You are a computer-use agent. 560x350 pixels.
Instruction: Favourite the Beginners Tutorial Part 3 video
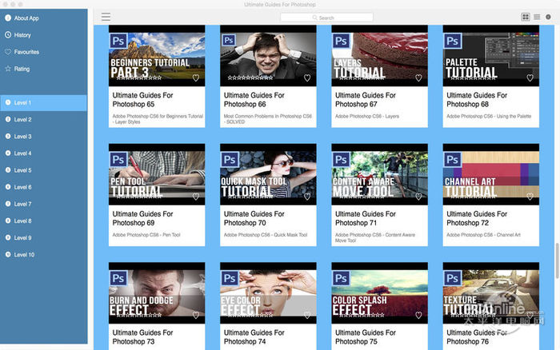pyautogui.click(x=196, y=78)
